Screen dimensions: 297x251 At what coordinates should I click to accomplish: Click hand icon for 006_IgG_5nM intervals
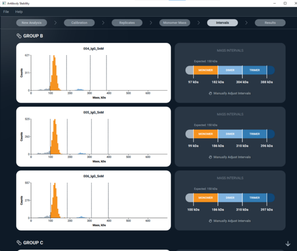point(210,221)
